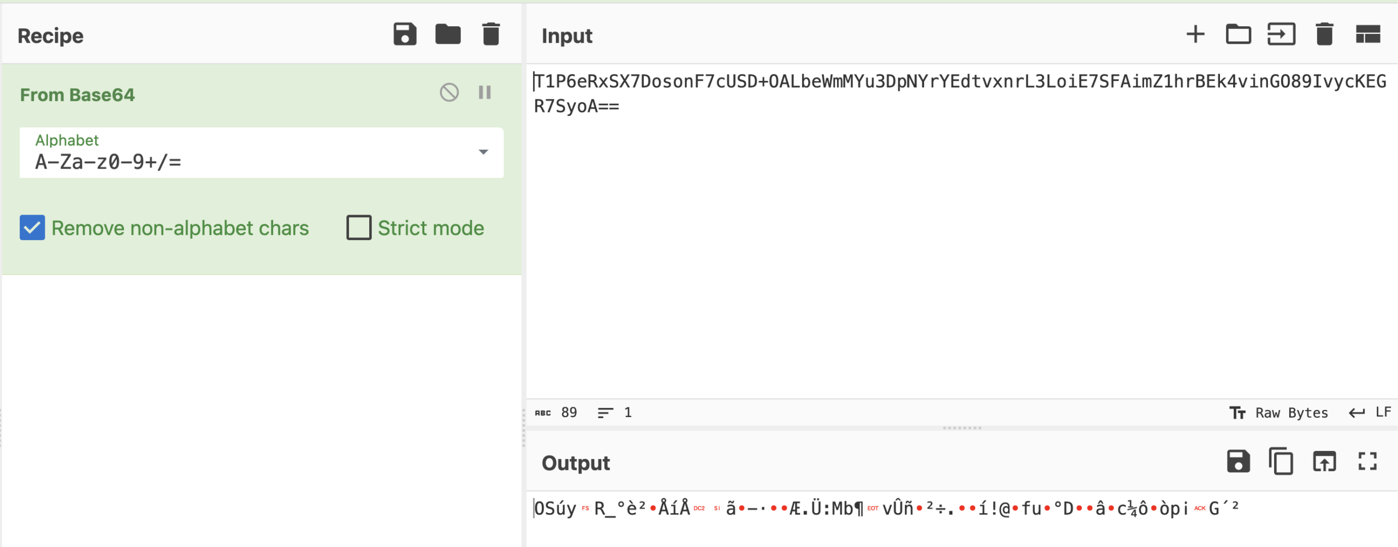Image resolution: width=1398 pixels, height=547 pixels.
Task: Open folder as input
Action: click(x=1238, y=34)
